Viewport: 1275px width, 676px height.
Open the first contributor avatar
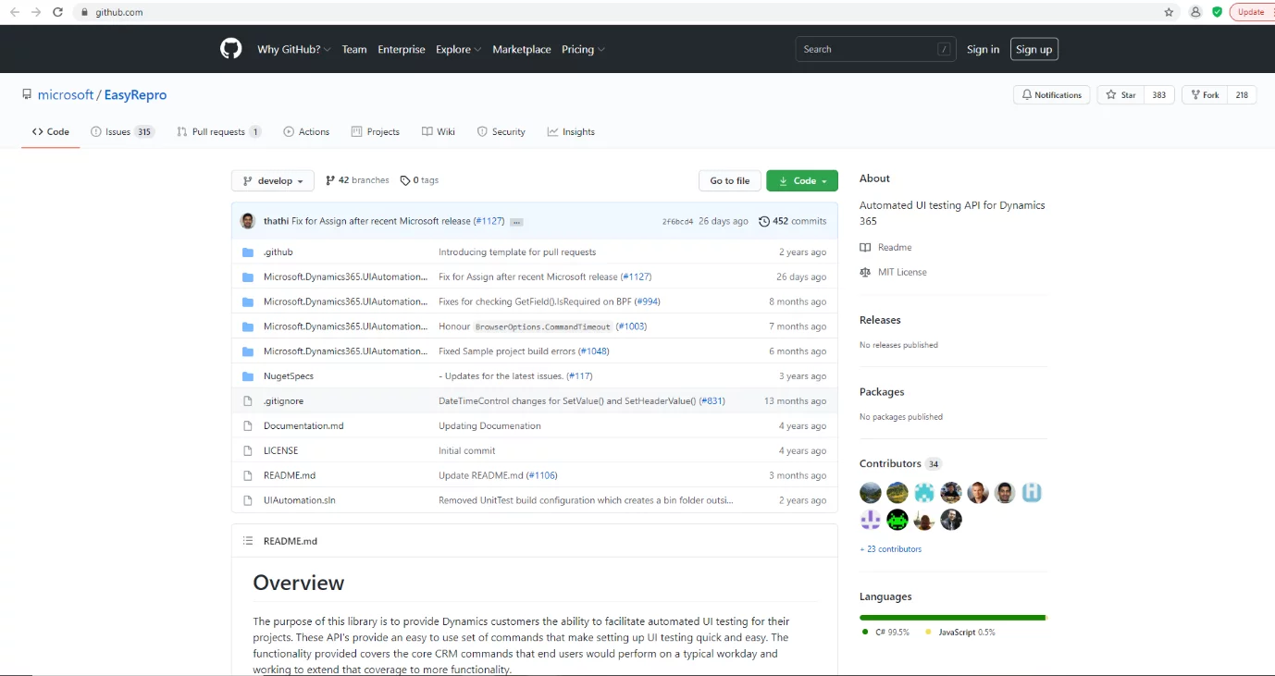pyautogui.click(x=871, y=493)
